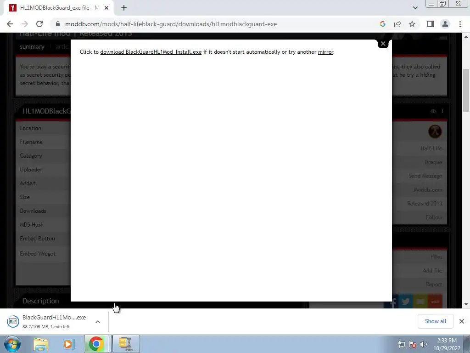Close the download popup overlay
This screenshot has width=470, height=353.
click(x=383, y=44)
